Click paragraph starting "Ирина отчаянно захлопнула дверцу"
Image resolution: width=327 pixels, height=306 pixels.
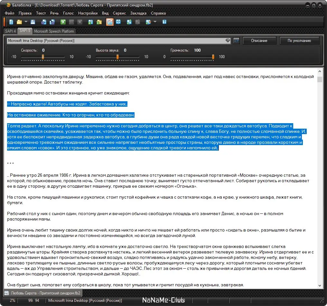click(160, 79)
